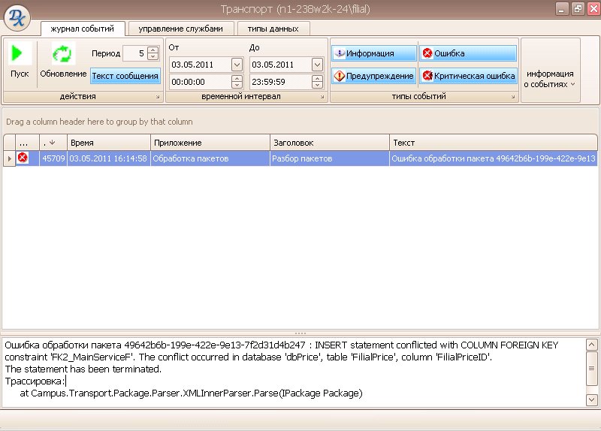Click the "..." column header
Viewport: 601px width, 431px height.
coord(27,143)
